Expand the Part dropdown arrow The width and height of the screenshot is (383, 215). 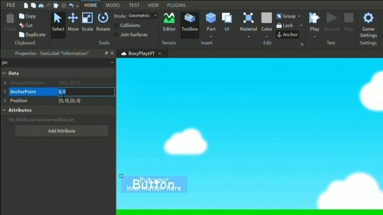(211, 36)
